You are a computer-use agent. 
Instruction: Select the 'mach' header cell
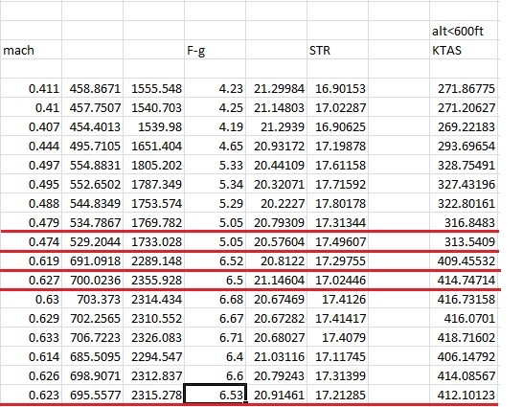tap(31, 50)
